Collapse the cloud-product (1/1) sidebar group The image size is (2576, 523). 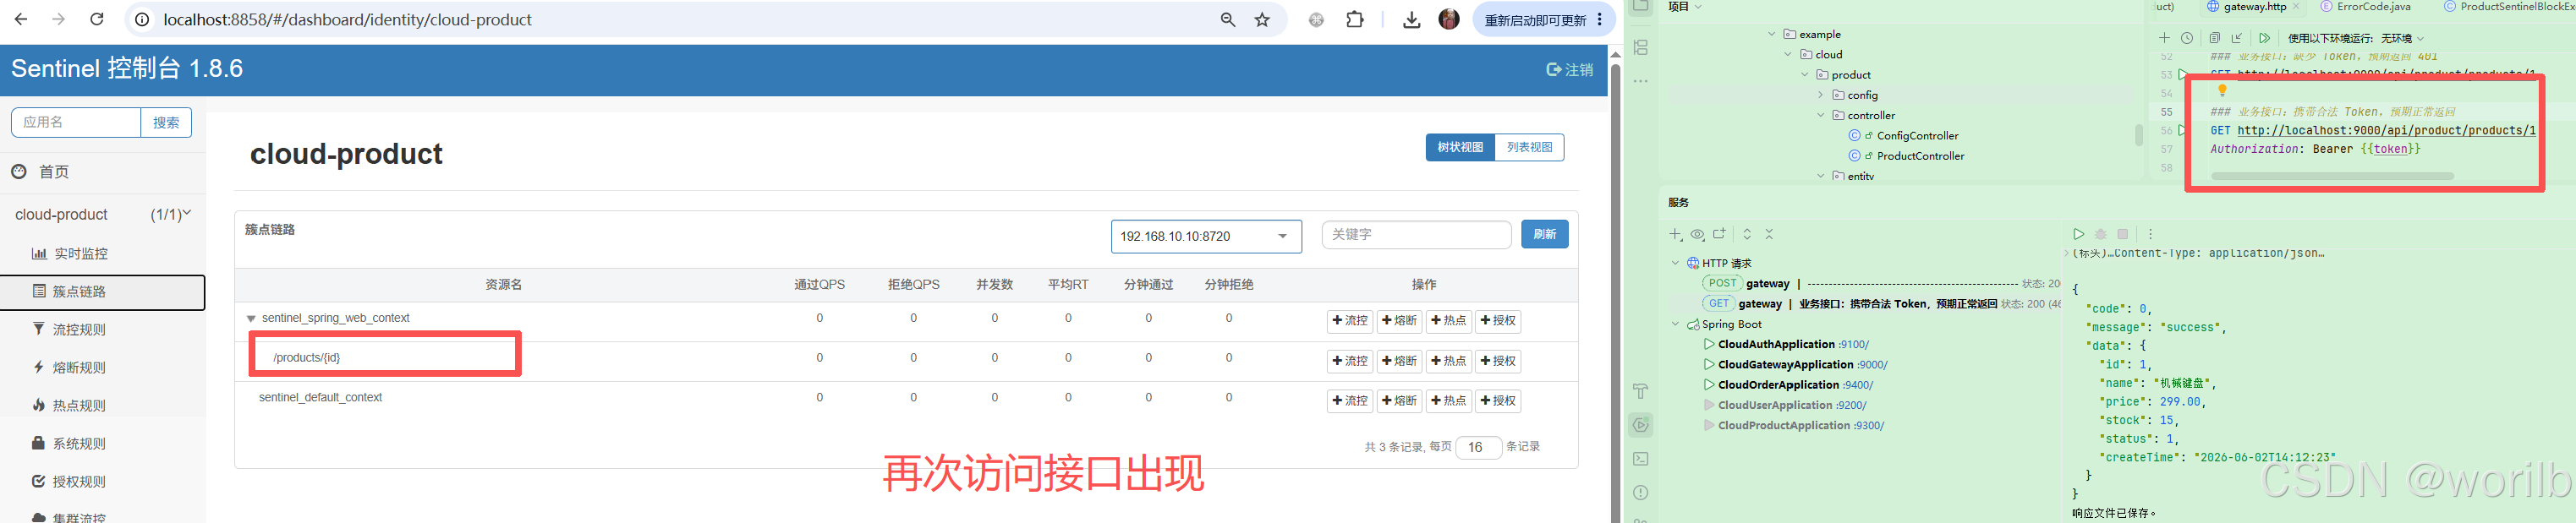click(103, 214)
